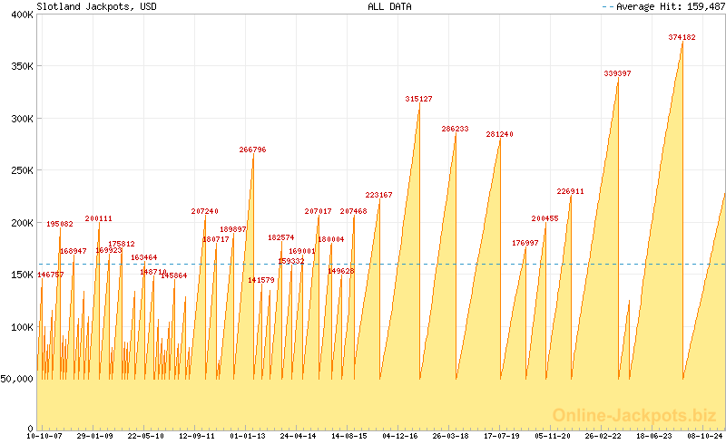Click the Online-Jackpots.biz watermark link
This screenshot has width=726, height=444.
(628, 415)
